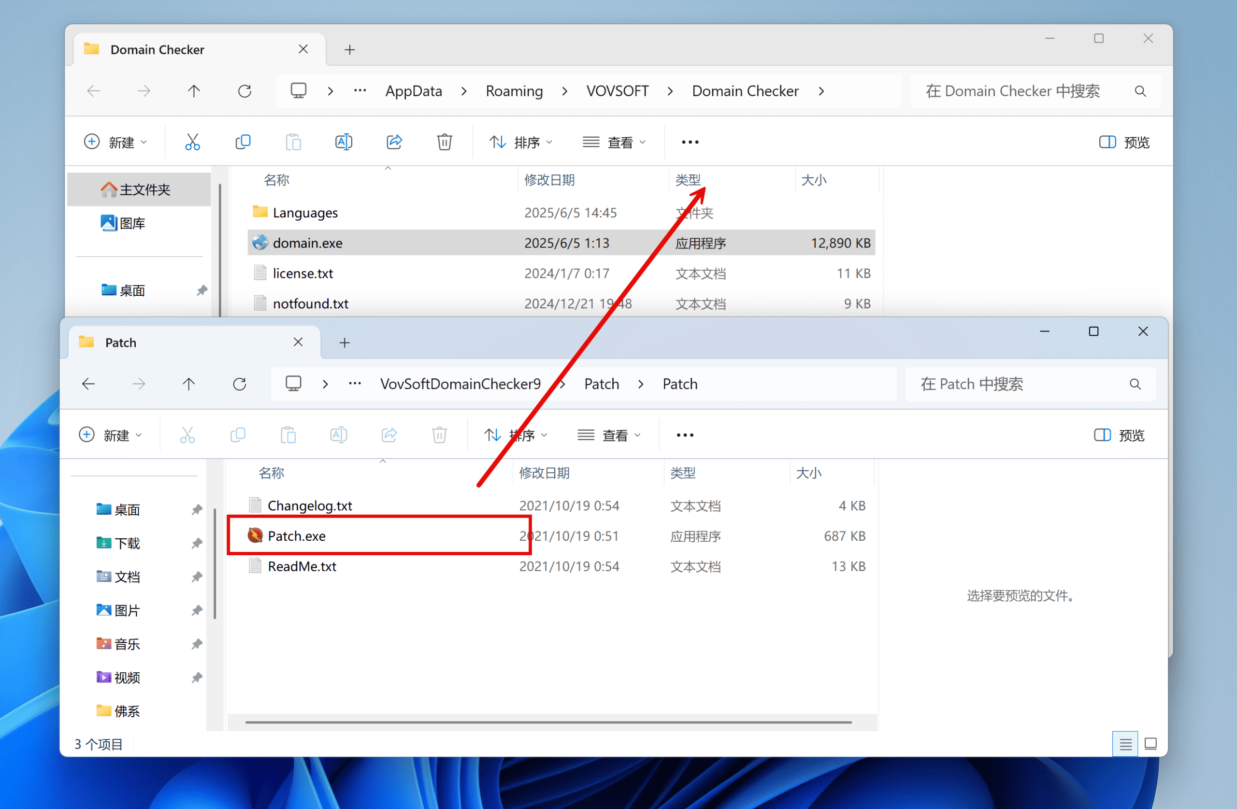Add a new tab in Domain Checker window
1237x809 pixels.
pos(350,50)
